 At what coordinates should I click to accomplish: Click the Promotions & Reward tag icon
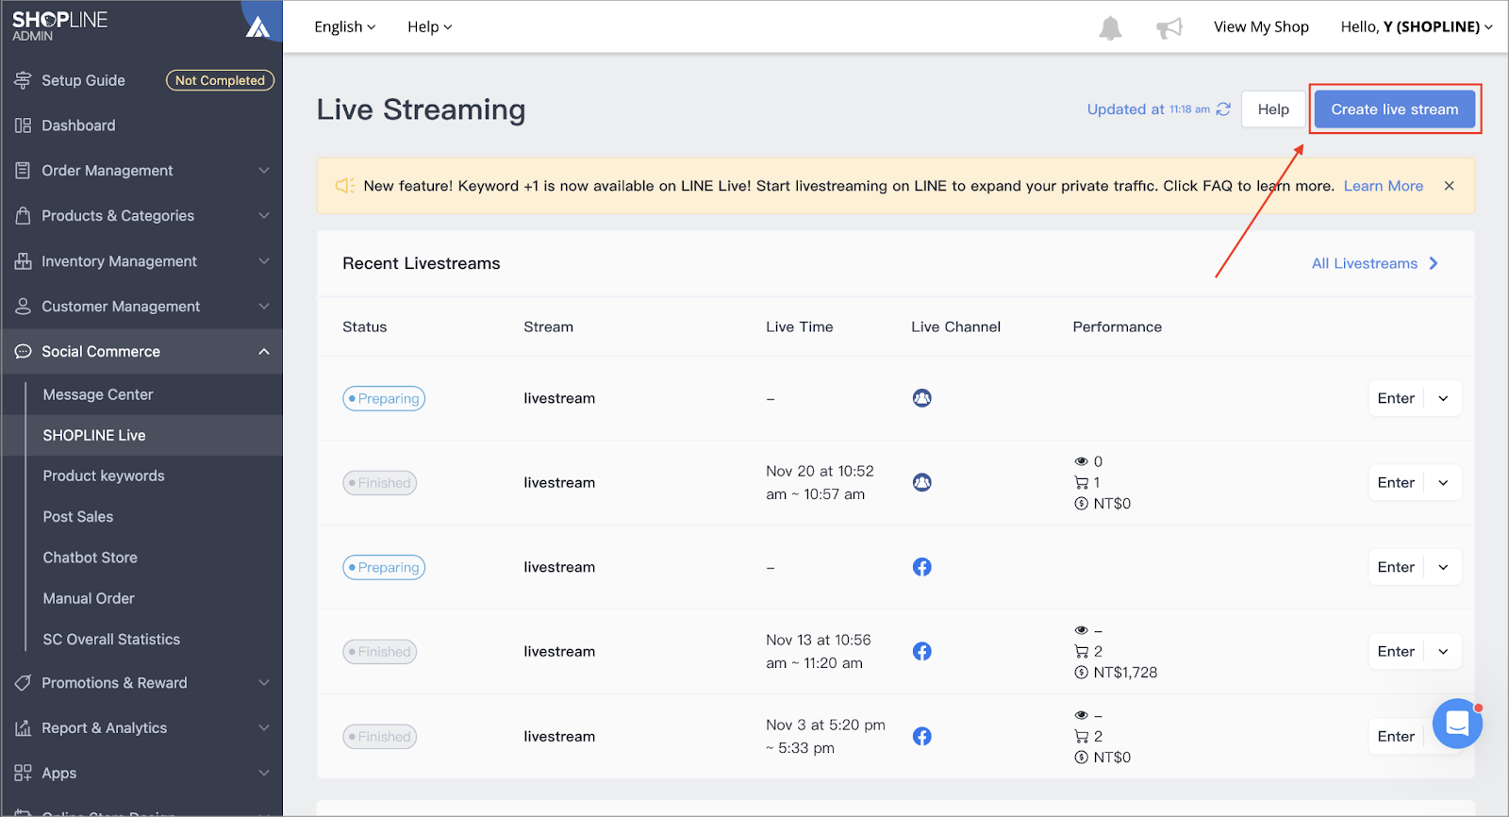(x=23, y=683)
